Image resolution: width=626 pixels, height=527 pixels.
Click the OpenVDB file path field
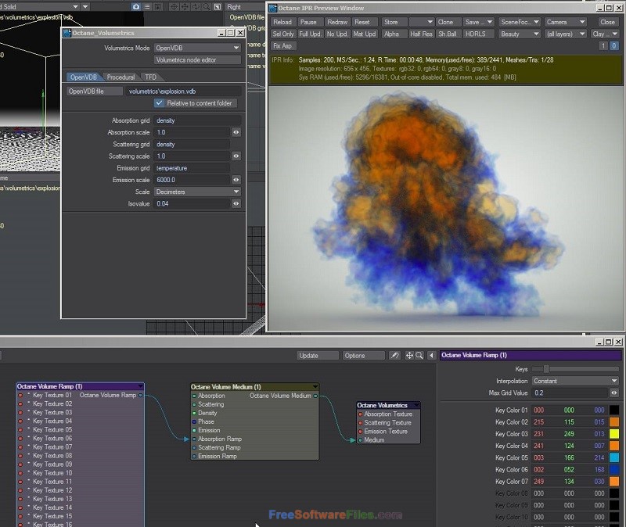point(183,91)
